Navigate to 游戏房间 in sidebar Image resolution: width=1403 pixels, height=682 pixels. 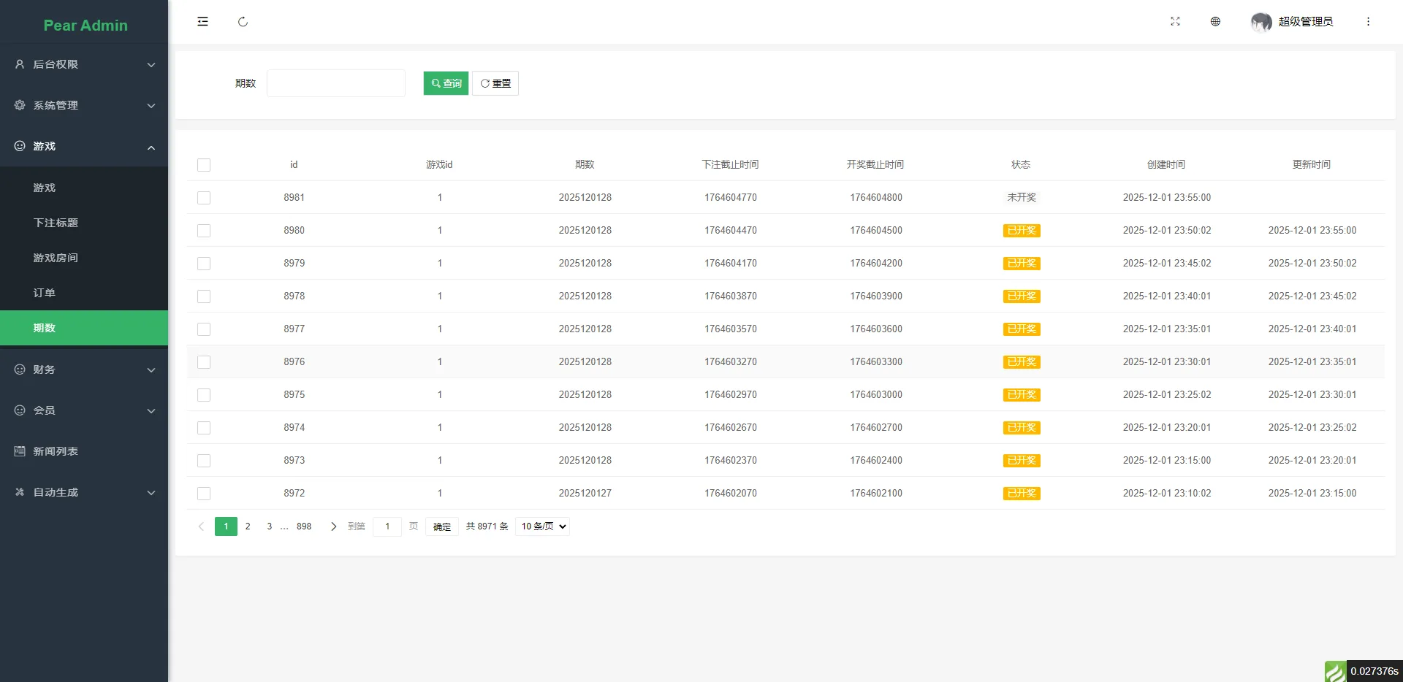pyautogui.click(x=56, y=258)
